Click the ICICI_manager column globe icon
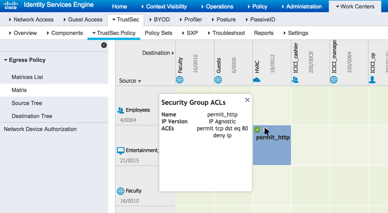The image size is (388, 213). 334,80
